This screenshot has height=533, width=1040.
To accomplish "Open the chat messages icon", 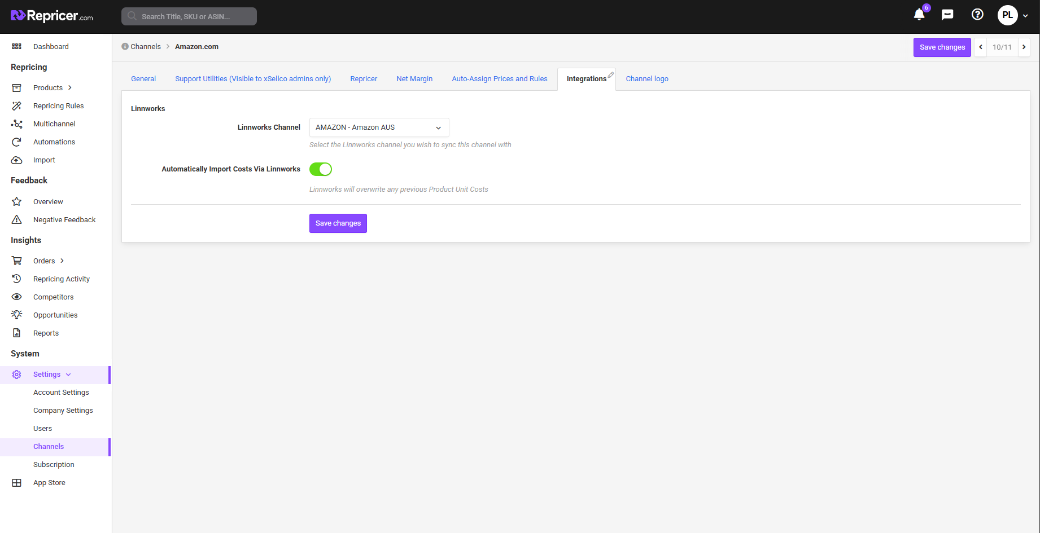I will click(x=947, y=15).
